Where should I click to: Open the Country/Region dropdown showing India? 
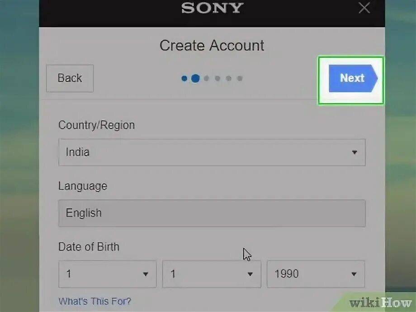click(212, 152)
